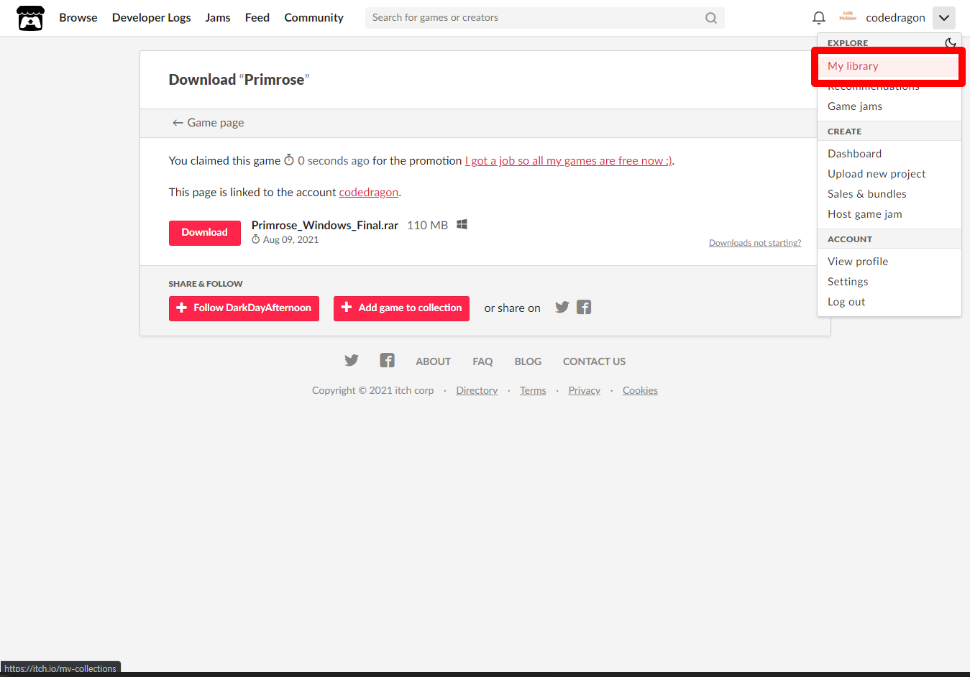This screenshot has width=970, height=677.
Task: Open footer Twitter icon
Action: pos(351,361)
